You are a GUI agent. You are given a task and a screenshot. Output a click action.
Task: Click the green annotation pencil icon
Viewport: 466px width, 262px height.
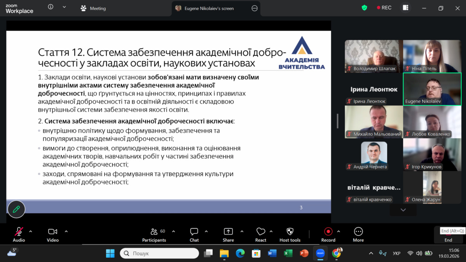coord(16,209)
